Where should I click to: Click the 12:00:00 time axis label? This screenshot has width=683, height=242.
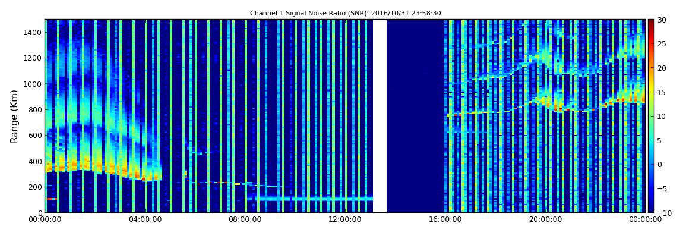[x=344, y=220]
